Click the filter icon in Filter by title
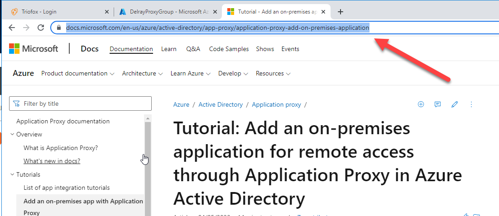The width and height of the screenshot is (499, 216). (17, 103)
